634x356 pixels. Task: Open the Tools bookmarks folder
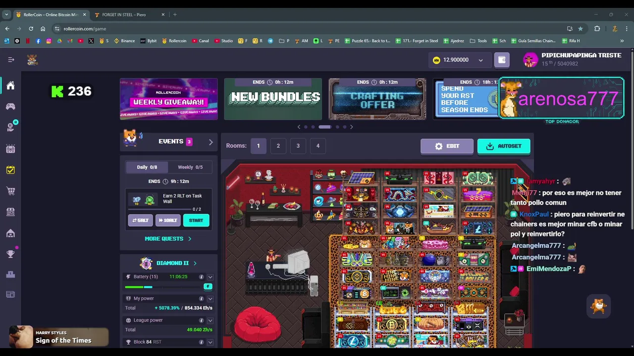[478, 41]
